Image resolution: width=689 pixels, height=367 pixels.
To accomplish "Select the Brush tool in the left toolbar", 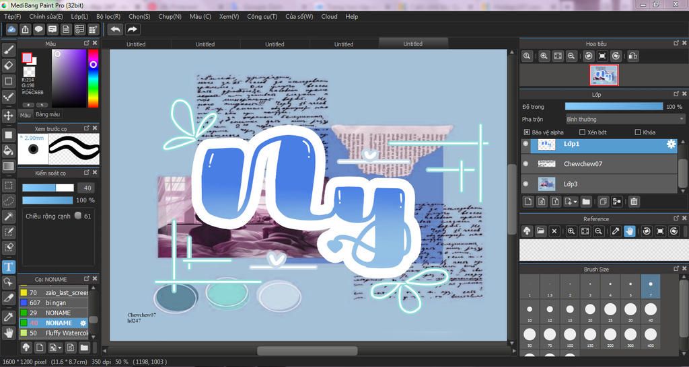I will coord(8,50).
